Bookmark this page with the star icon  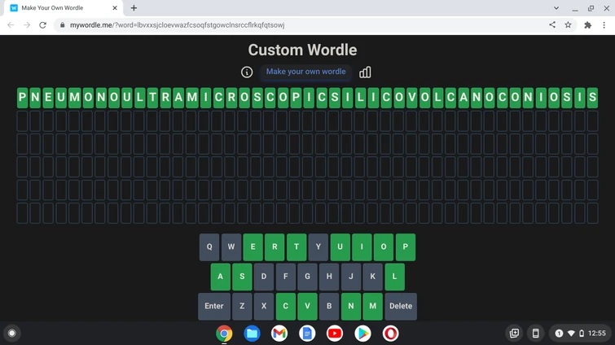point(568,25)
